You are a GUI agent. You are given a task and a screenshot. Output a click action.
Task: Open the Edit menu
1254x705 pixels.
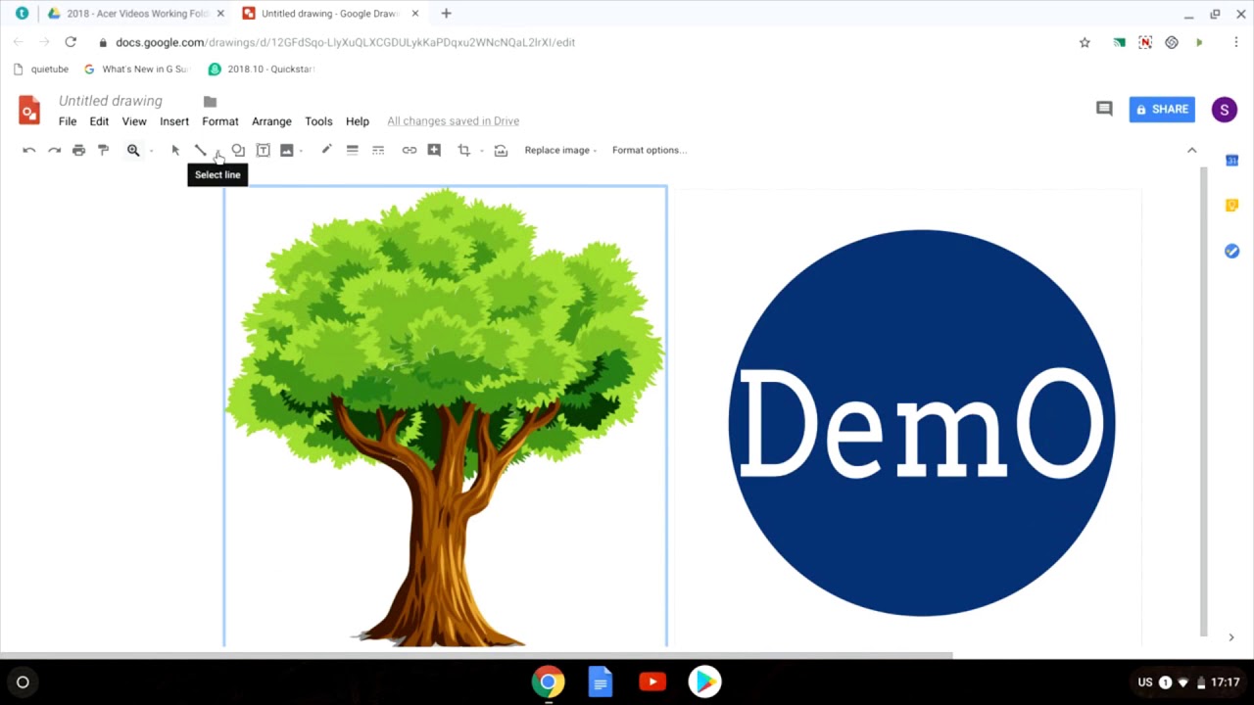tap(99, 121)
